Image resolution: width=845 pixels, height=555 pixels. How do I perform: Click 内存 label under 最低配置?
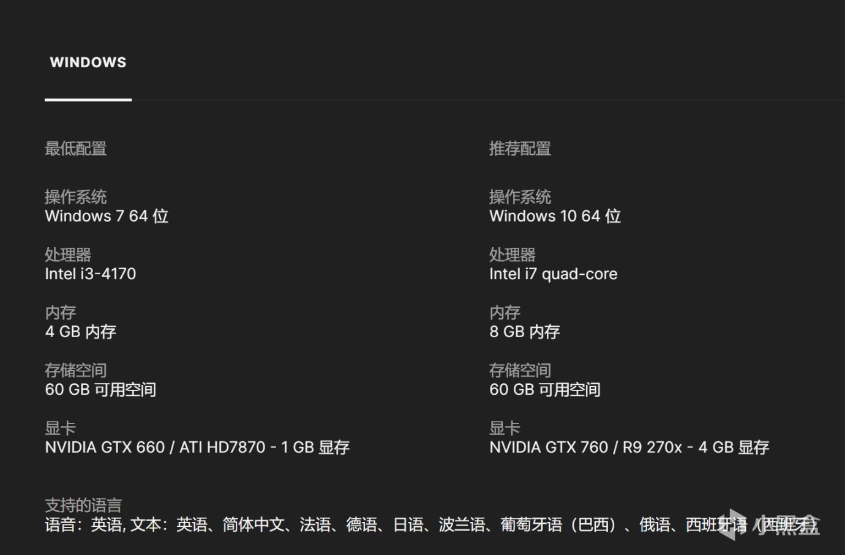[61, 313]
